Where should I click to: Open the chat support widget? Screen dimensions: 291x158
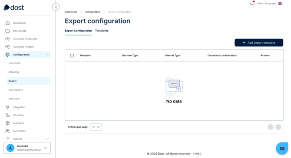[x=282, y=148]
